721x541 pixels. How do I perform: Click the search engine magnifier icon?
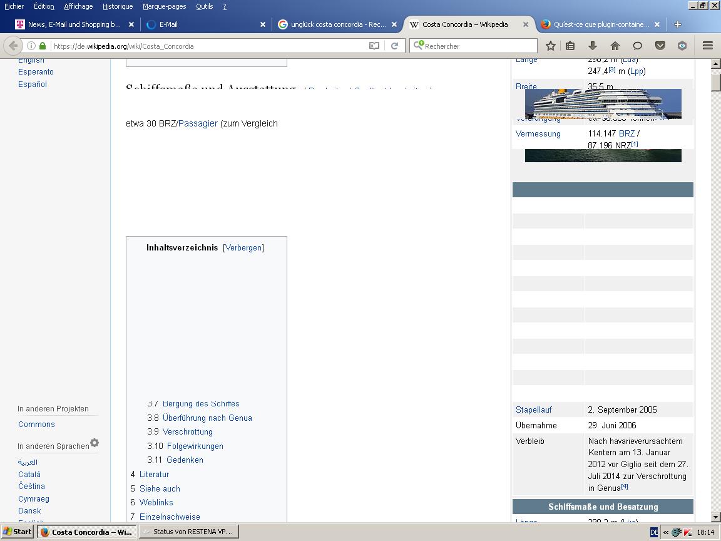[418, 46]
